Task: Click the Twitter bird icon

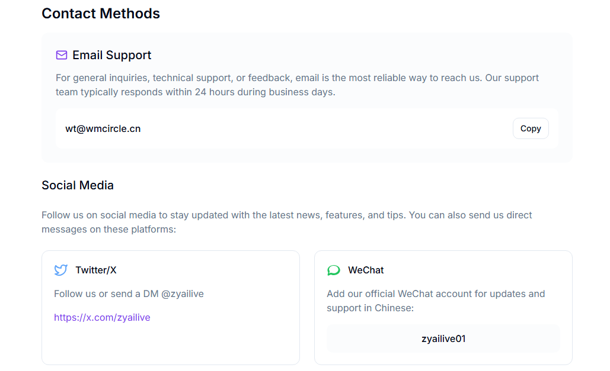Action: pos(60,270)
